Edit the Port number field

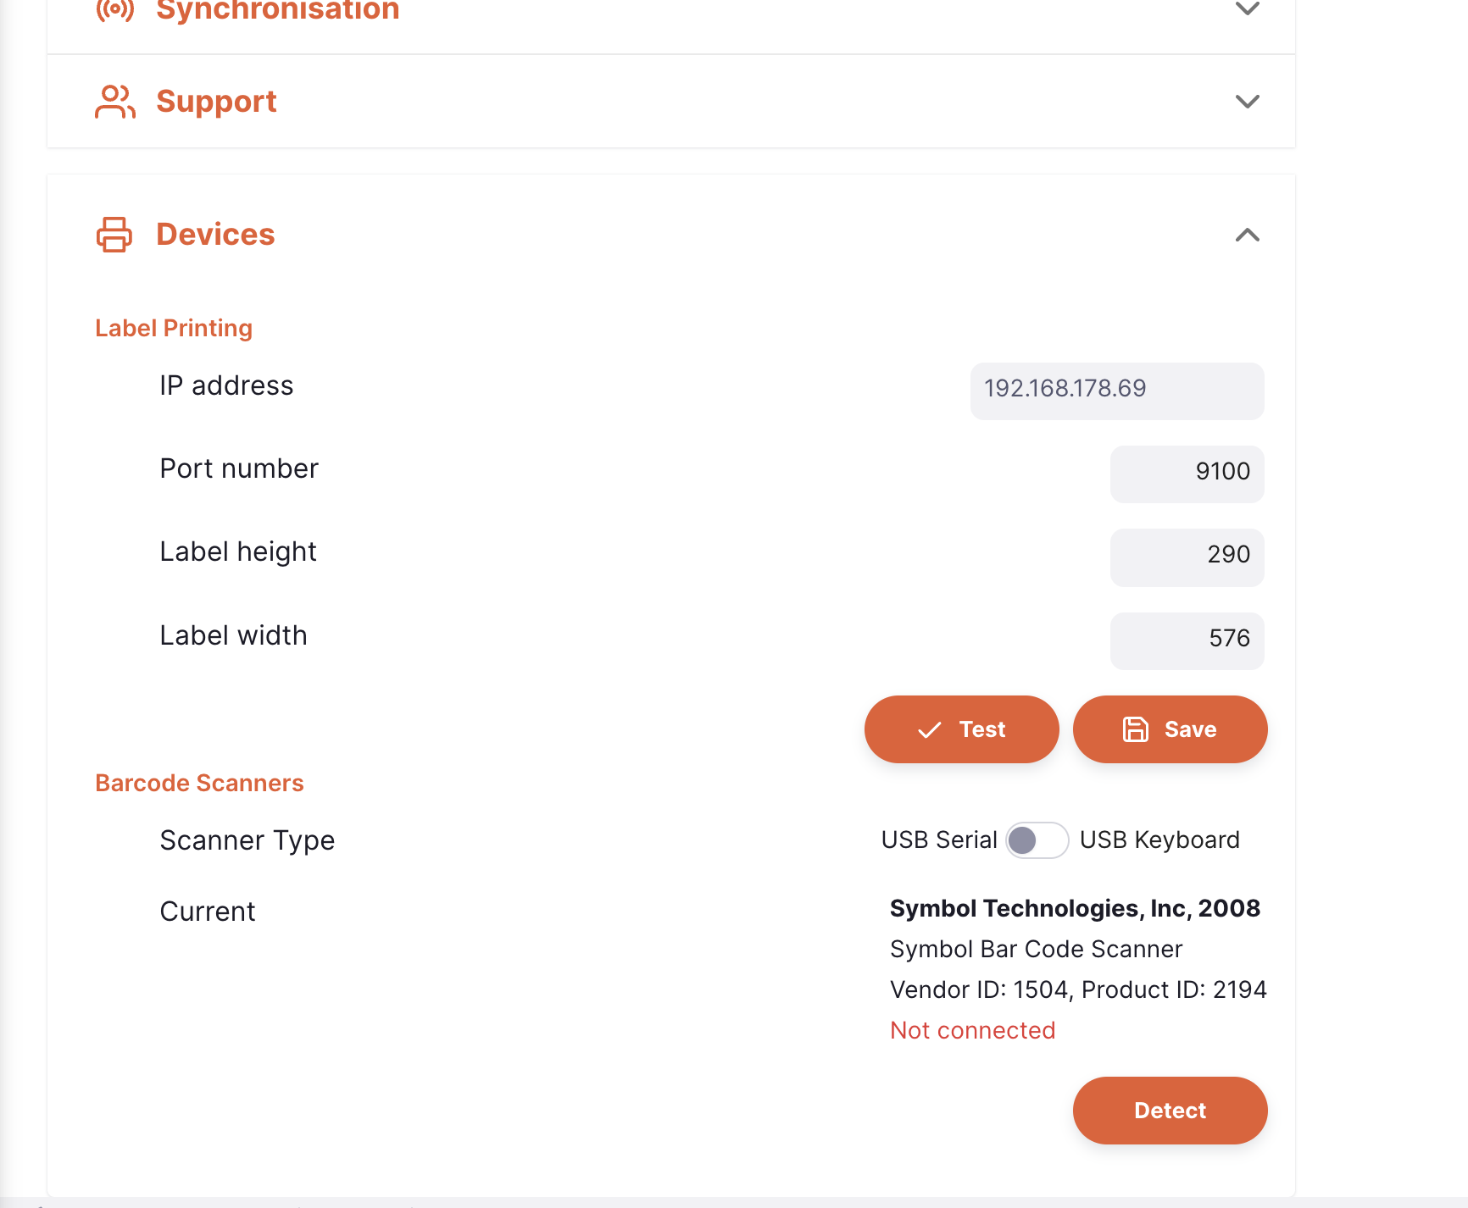[x=1187, y=474]
